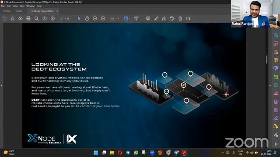Open the Edit menu

pos(9,6)
